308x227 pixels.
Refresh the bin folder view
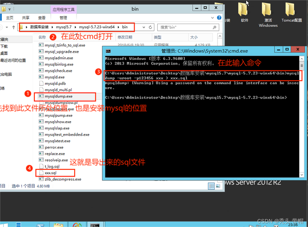pos(150,27)
